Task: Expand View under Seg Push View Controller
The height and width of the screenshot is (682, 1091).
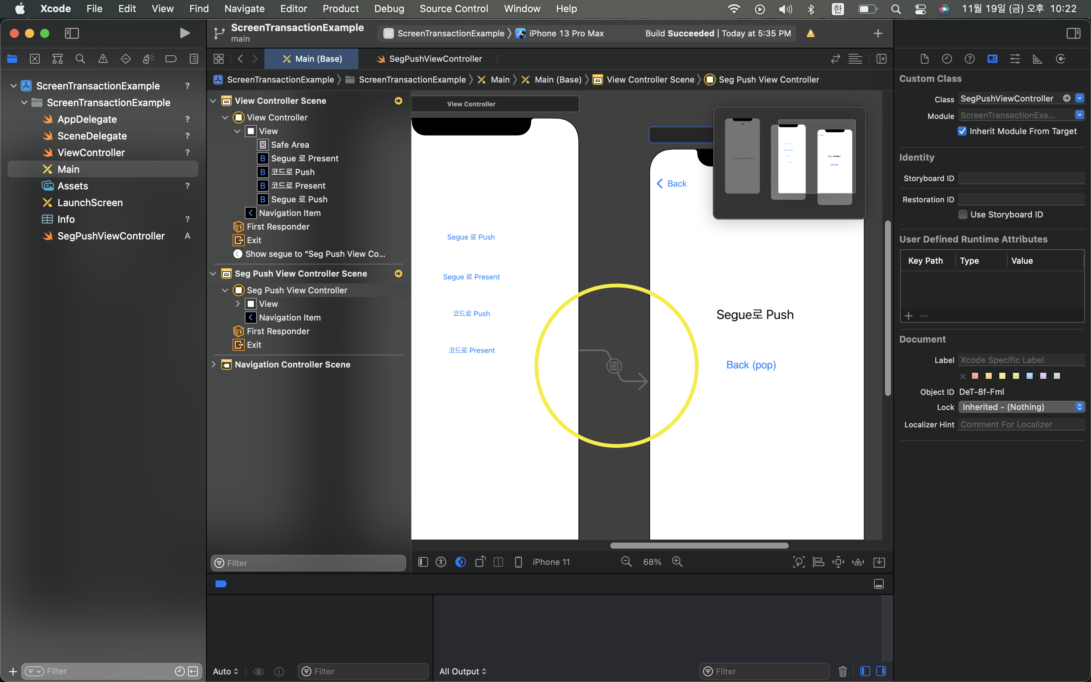Action: pos(238,303)
